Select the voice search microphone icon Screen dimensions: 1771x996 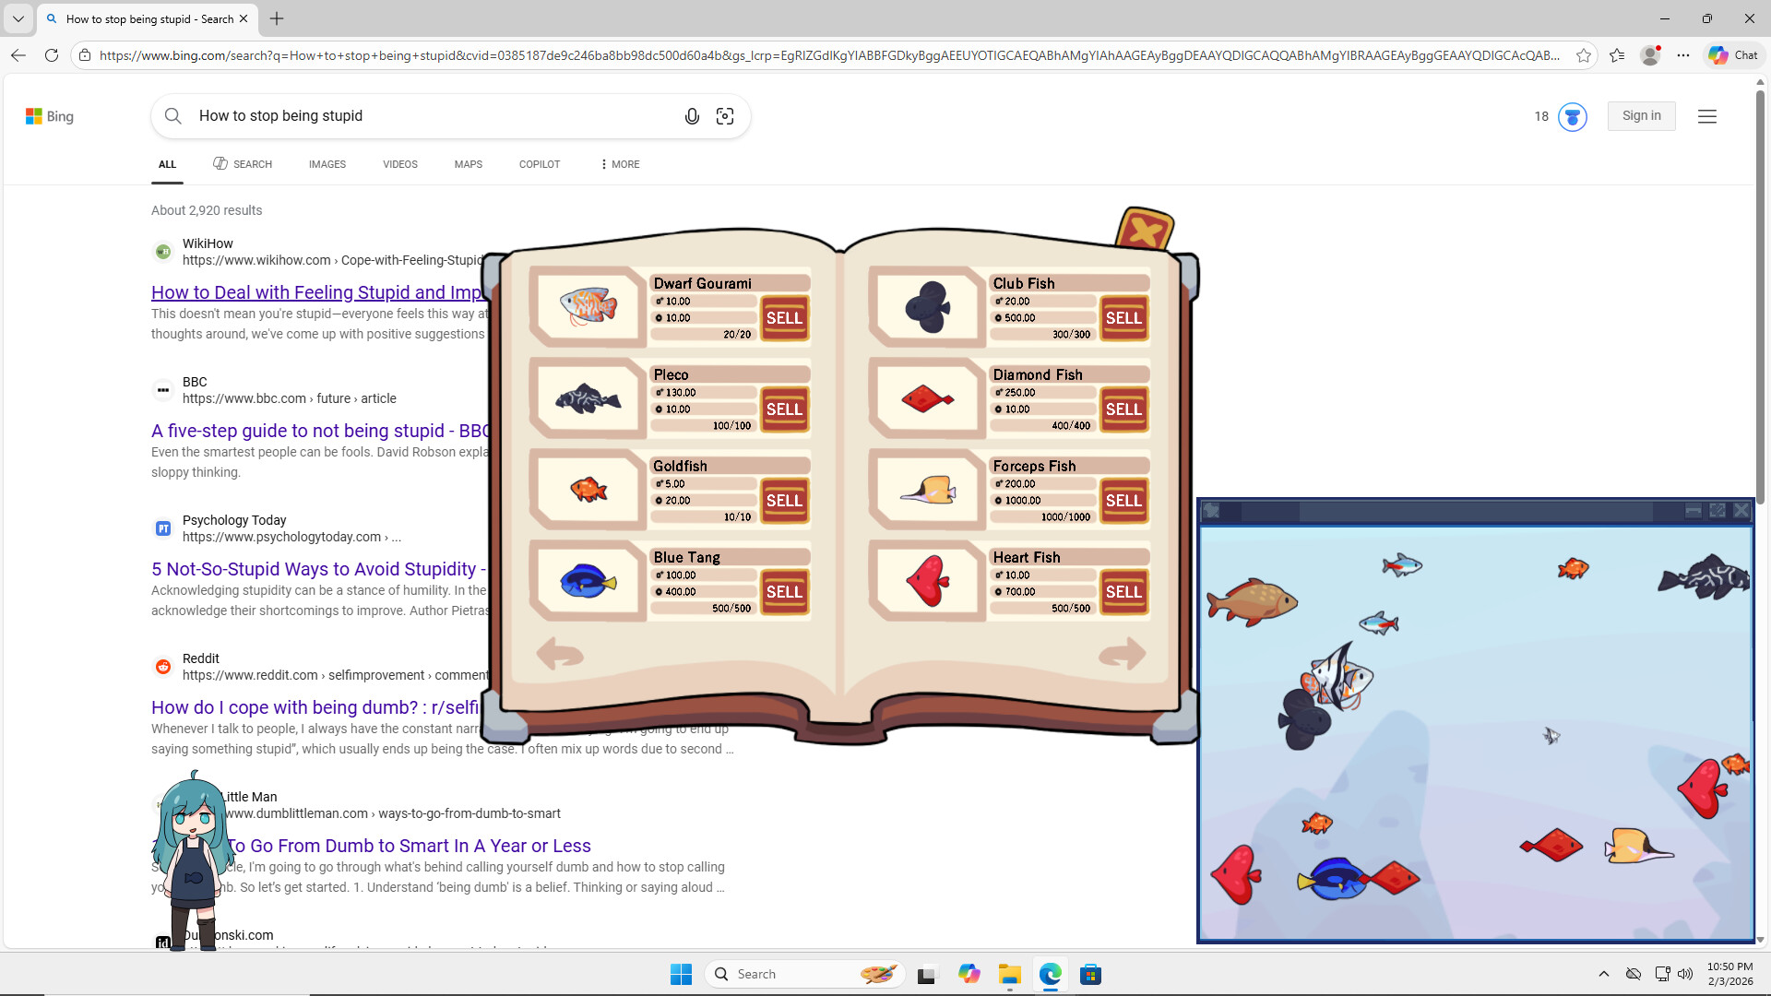click(x=692, y=115)
